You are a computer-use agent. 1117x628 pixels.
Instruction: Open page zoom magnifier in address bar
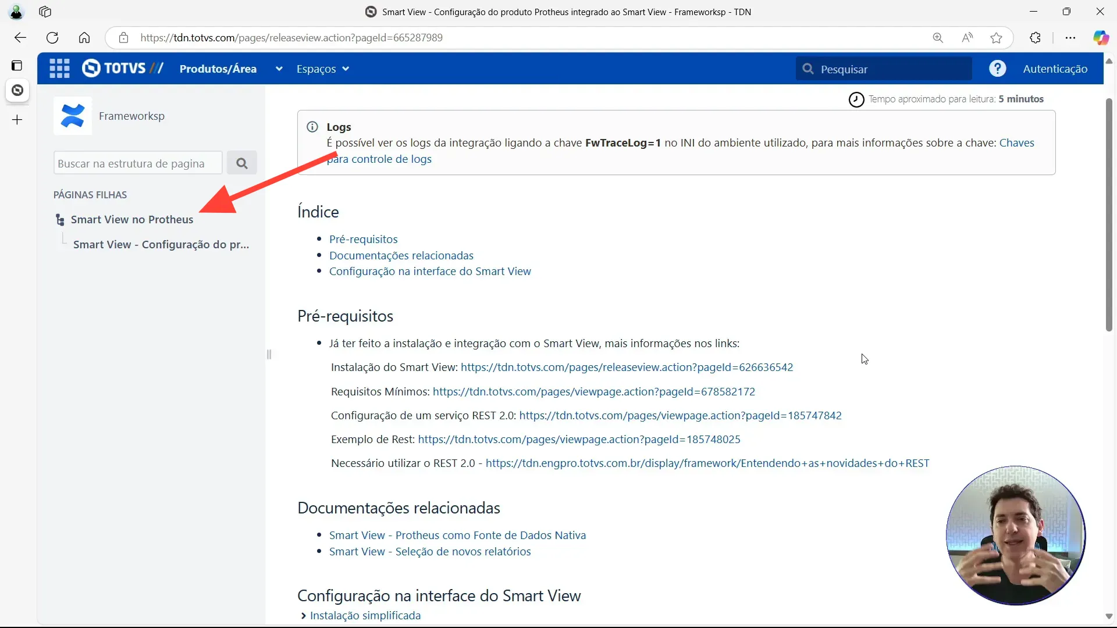[938, 37]
